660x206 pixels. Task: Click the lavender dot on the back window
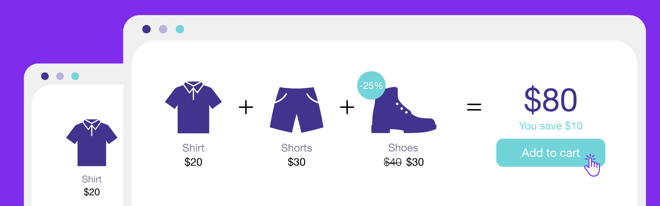[60, 76]
